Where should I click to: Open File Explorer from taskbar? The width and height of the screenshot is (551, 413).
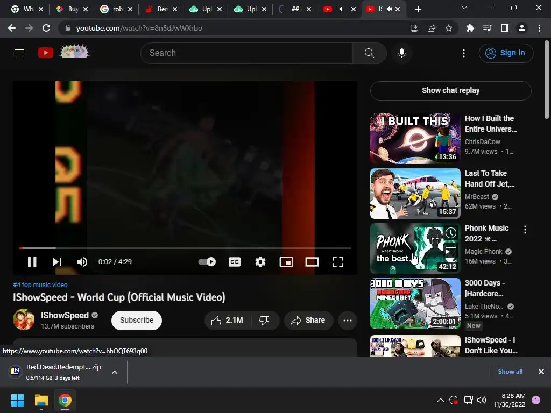(41, 400)
